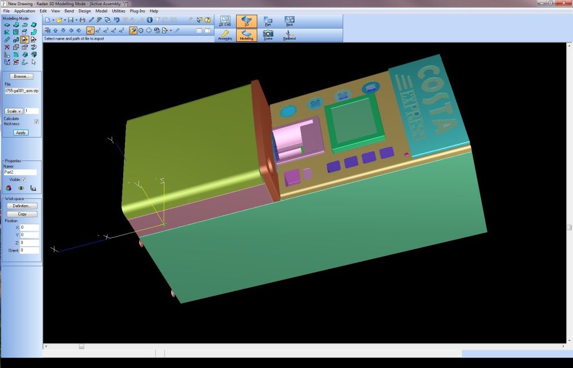The width and height of the screenshot is (573, 368).
Task: Uncheck the Visible checkbox
Action: pyautogui.click(x=23, y=179)
